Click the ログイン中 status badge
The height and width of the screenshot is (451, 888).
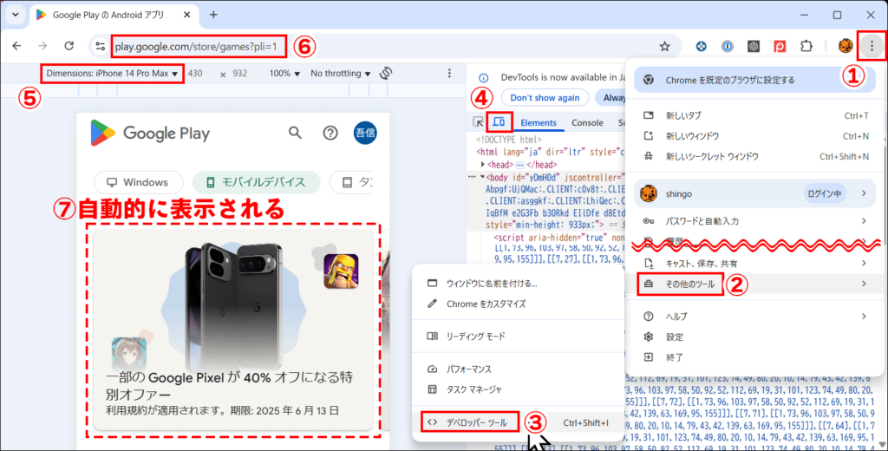point(824,193)
